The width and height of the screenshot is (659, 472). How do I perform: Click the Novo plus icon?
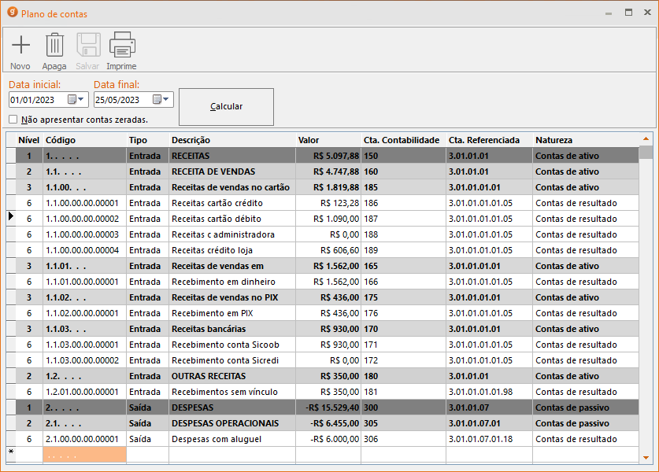tap(20, 45)
